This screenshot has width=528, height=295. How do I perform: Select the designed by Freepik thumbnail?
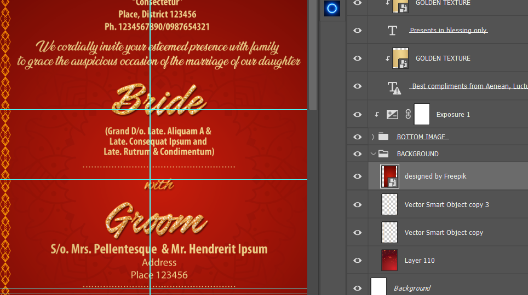click(389, 176)
